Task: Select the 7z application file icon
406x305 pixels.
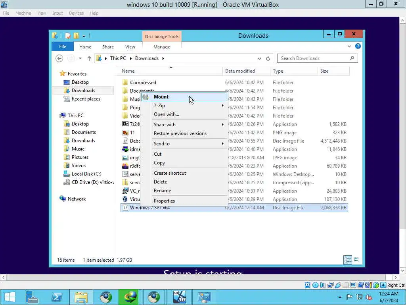Action: (x=125, y=124)
